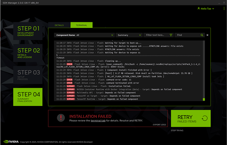This screenshot has height=145, width=227.
Task: Click the 'command terminated with error' log line
Action: (98, 83)
